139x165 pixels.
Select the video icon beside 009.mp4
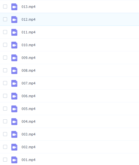coord(14,58)
